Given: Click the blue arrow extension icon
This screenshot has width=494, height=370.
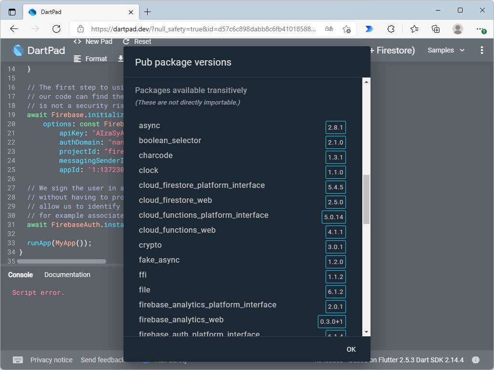Looking at the screenshot, I should tap(369, 29).
